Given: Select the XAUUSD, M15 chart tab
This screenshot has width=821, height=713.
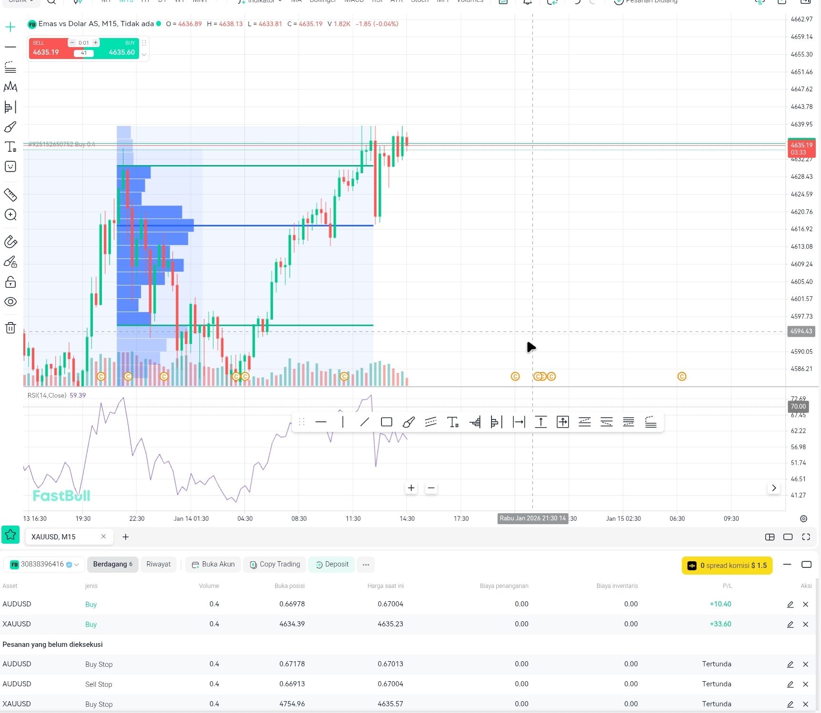Looking at the screenshot, I should 53,537.
